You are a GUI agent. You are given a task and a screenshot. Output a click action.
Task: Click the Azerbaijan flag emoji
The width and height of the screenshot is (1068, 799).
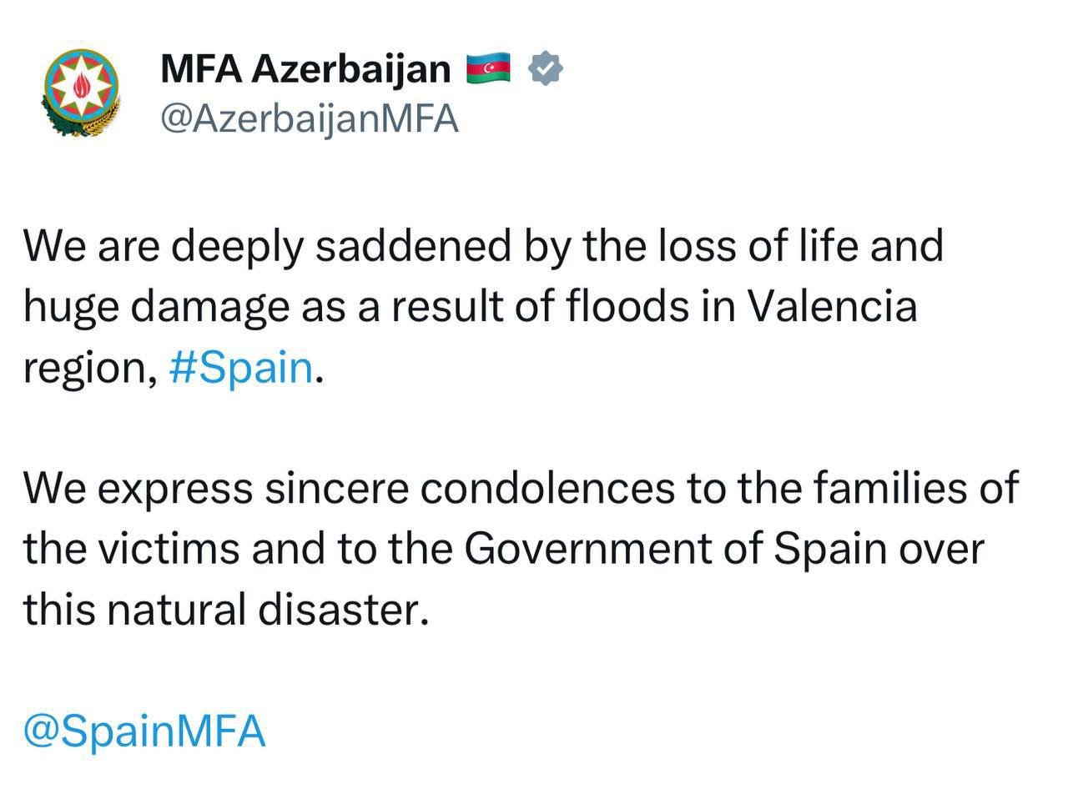click(x=487, y=68)
